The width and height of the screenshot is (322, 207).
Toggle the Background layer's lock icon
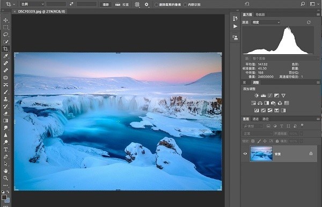point(311,153)
